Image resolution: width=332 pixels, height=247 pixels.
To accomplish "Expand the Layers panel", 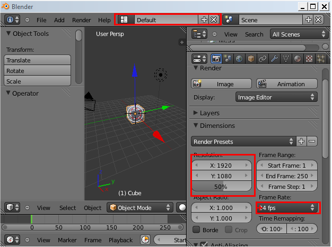I will point(196,113).
